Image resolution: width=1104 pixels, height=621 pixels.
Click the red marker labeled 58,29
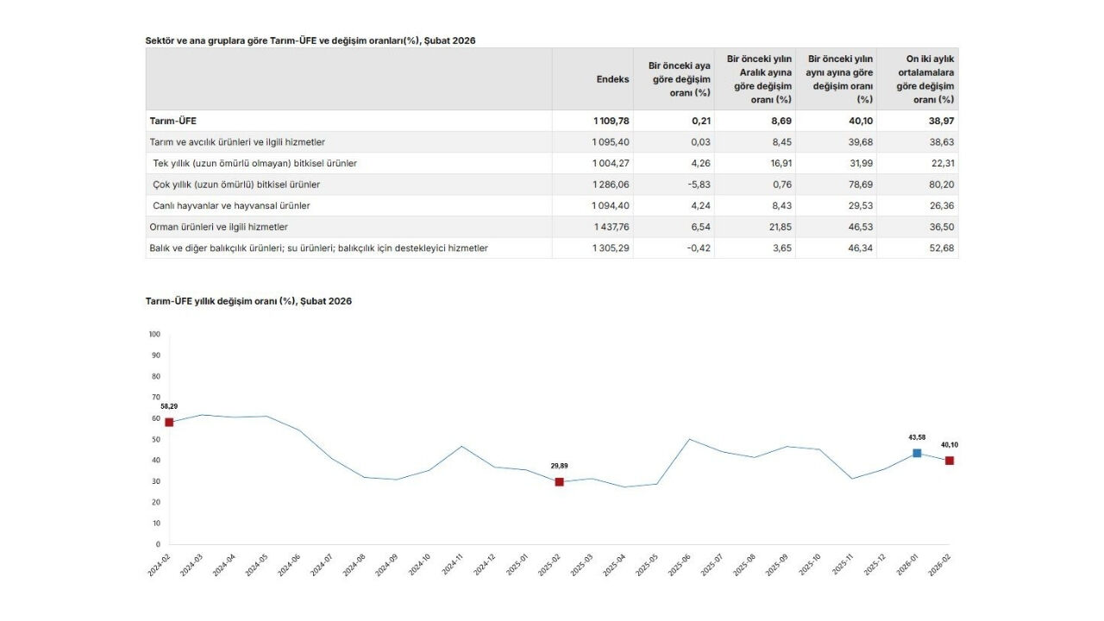169,422
